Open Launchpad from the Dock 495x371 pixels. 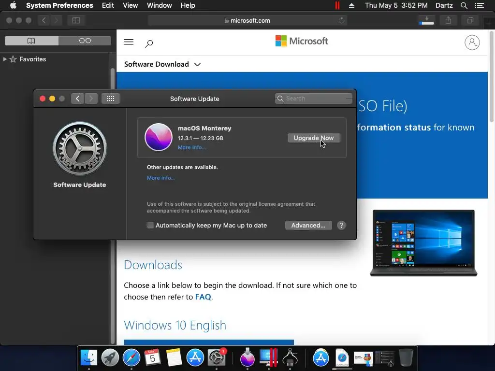(x=110, y=357)
